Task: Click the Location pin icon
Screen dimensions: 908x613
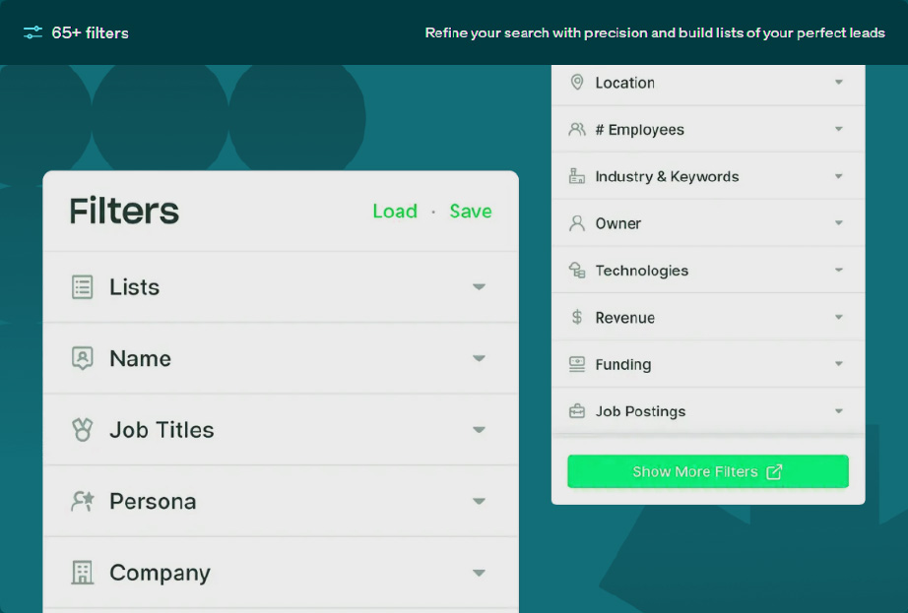Action: [577, 83]
